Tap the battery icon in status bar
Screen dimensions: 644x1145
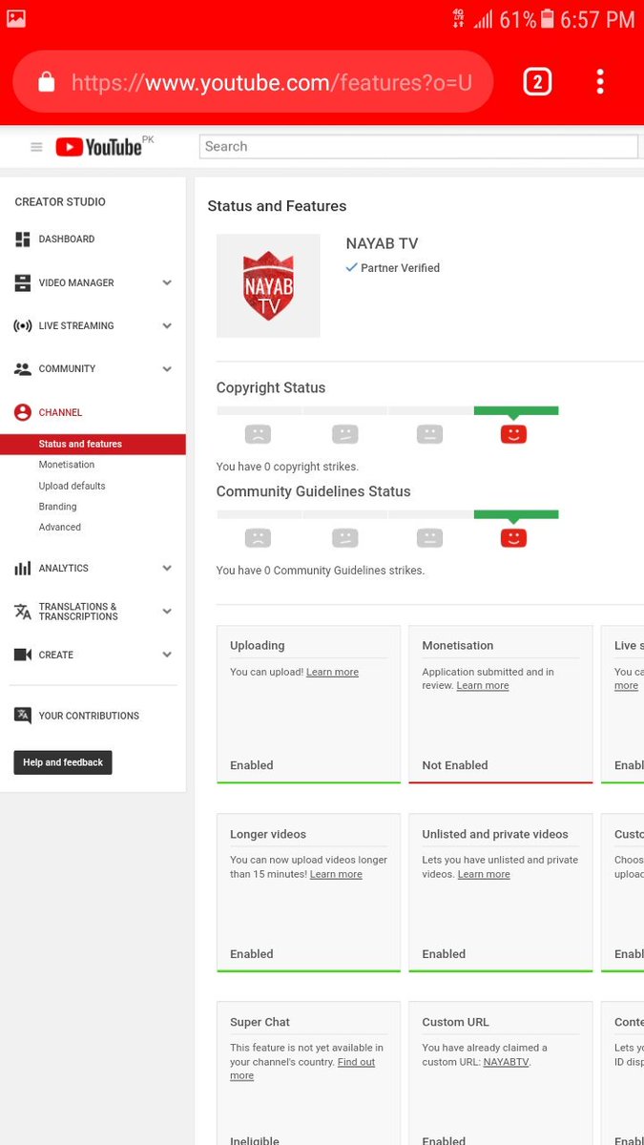point(547,19)
